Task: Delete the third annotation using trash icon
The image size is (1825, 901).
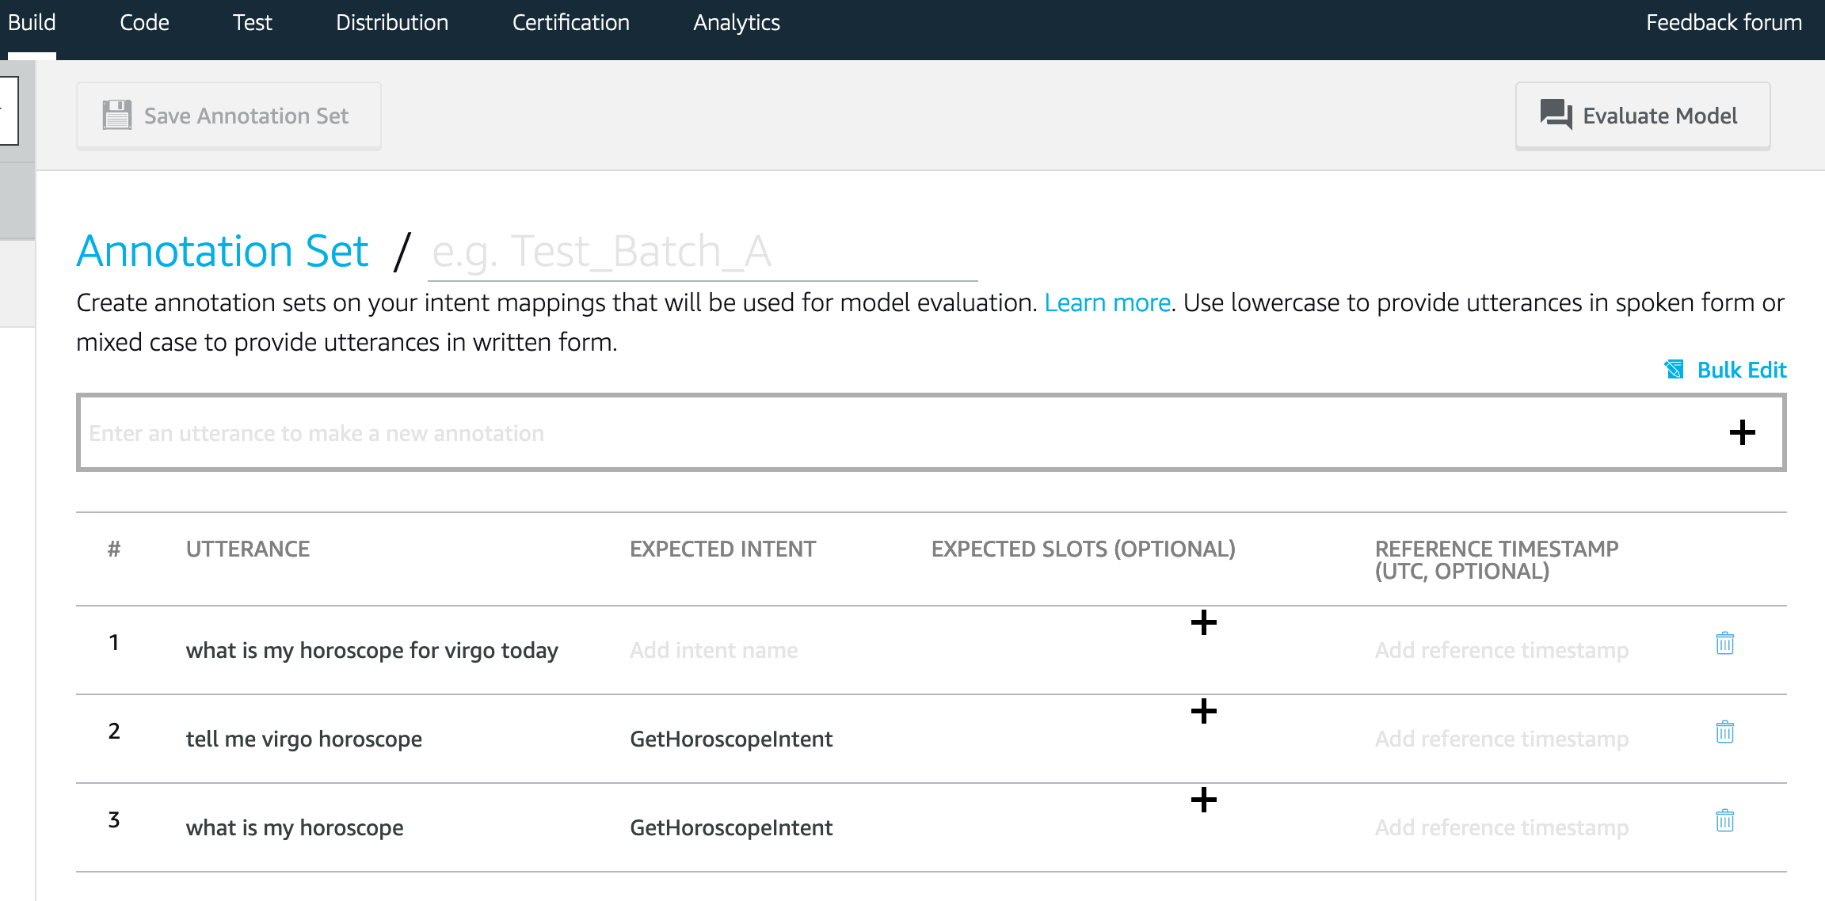Action: pos(1725,821)
